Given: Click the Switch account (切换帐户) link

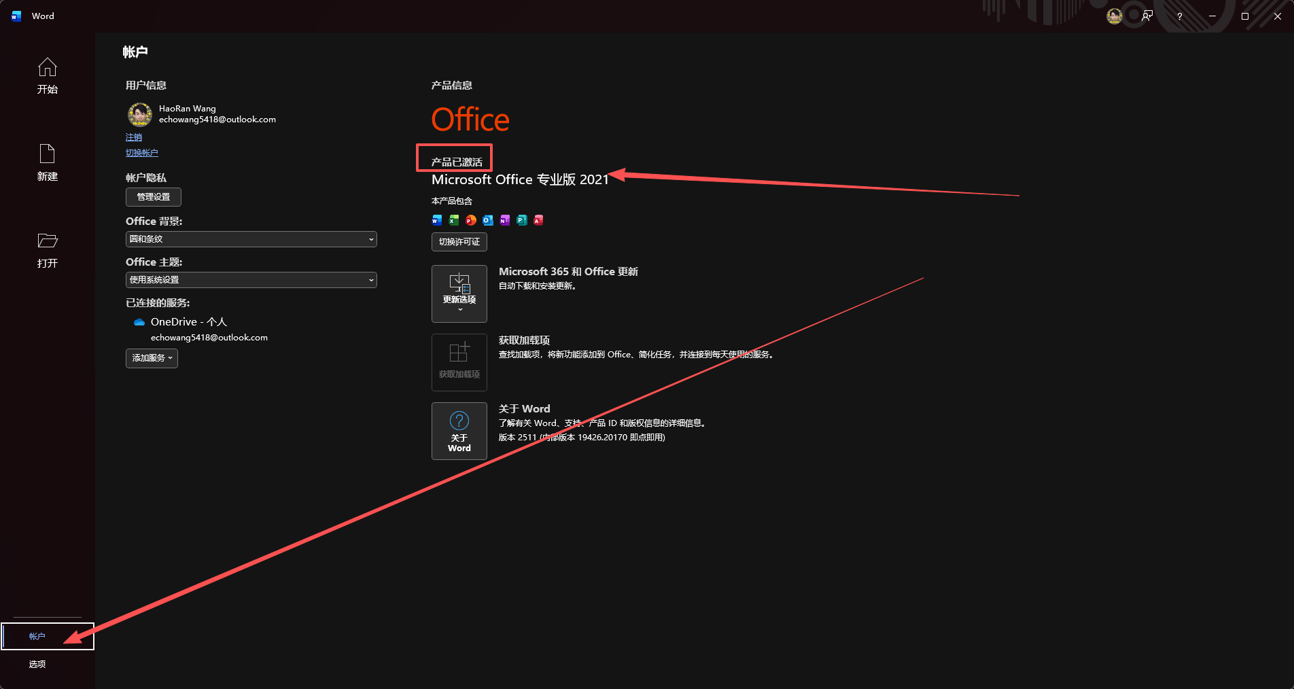Looking at the screenshot, I should tap(142, 153).
